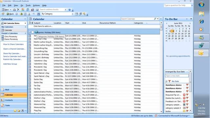Select the Calendar navigation button

(13, 95)
